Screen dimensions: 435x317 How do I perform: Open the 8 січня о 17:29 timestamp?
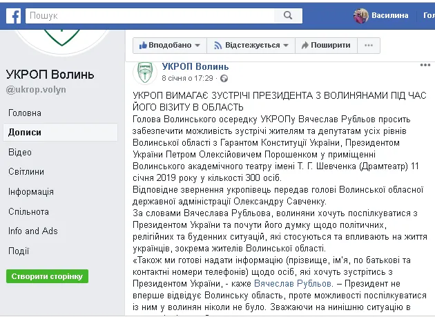click(187, 78)
